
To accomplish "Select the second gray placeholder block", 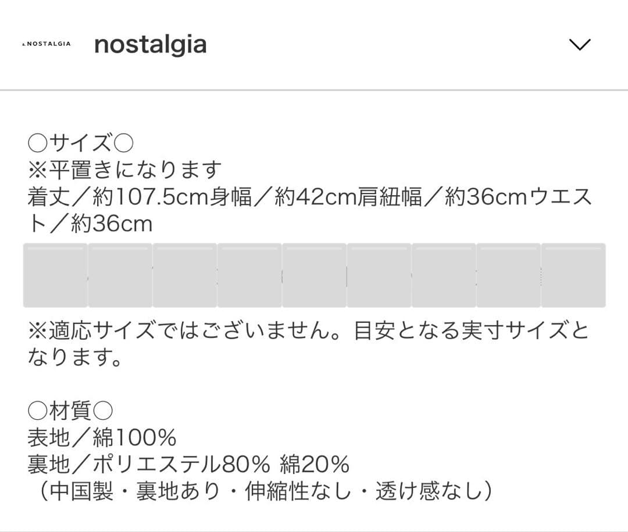I will click(120, 275).
